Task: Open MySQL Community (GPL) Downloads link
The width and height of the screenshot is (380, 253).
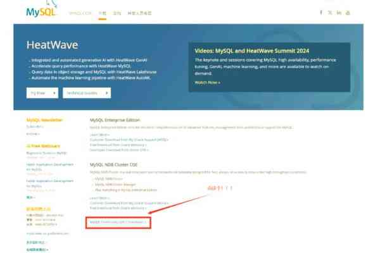Action: point(118,222)
